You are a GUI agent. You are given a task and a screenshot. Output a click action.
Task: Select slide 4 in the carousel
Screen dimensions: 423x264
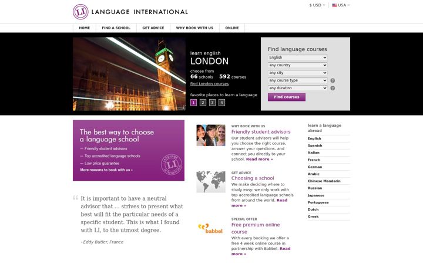(221, 103)
